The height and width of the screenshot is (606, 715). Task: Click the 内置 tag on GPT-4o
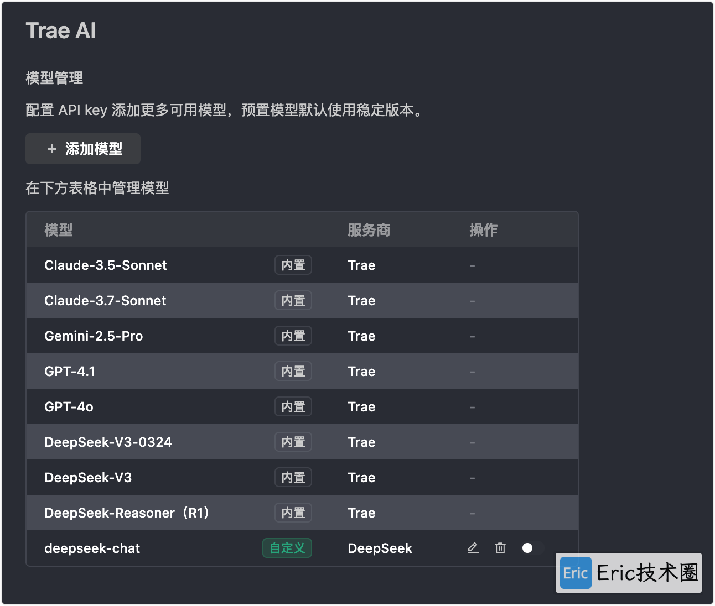pyautogui.click(x=293, y=406)
